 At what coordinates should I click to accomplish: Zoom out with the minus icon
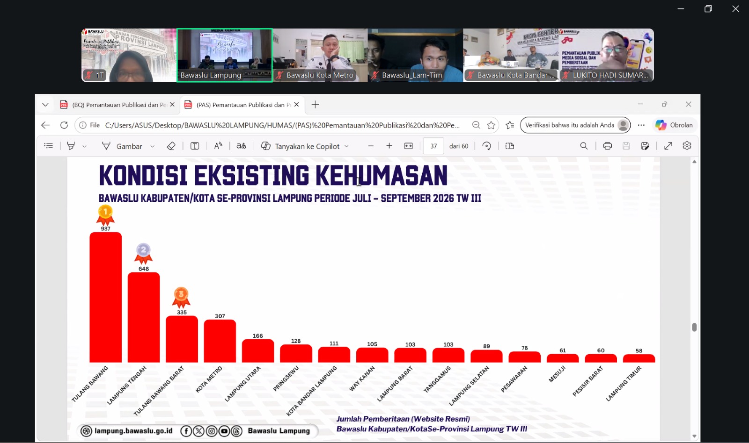[371, 146]
